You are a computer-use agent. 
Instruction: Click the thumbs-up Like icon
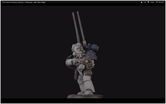pyautogui.click(x=142, y=2)
